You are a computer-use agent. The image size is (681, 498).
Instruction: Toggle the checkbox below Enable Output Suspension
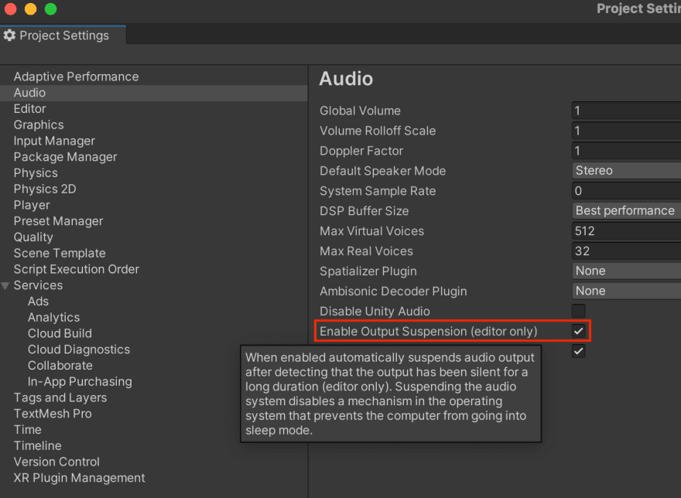pos(579,351)
